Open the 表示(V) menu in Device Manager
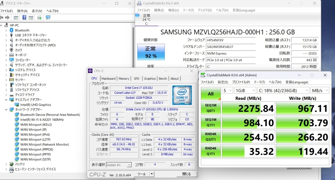This screenshot has width=335, height=180. [x=37, y=11]
